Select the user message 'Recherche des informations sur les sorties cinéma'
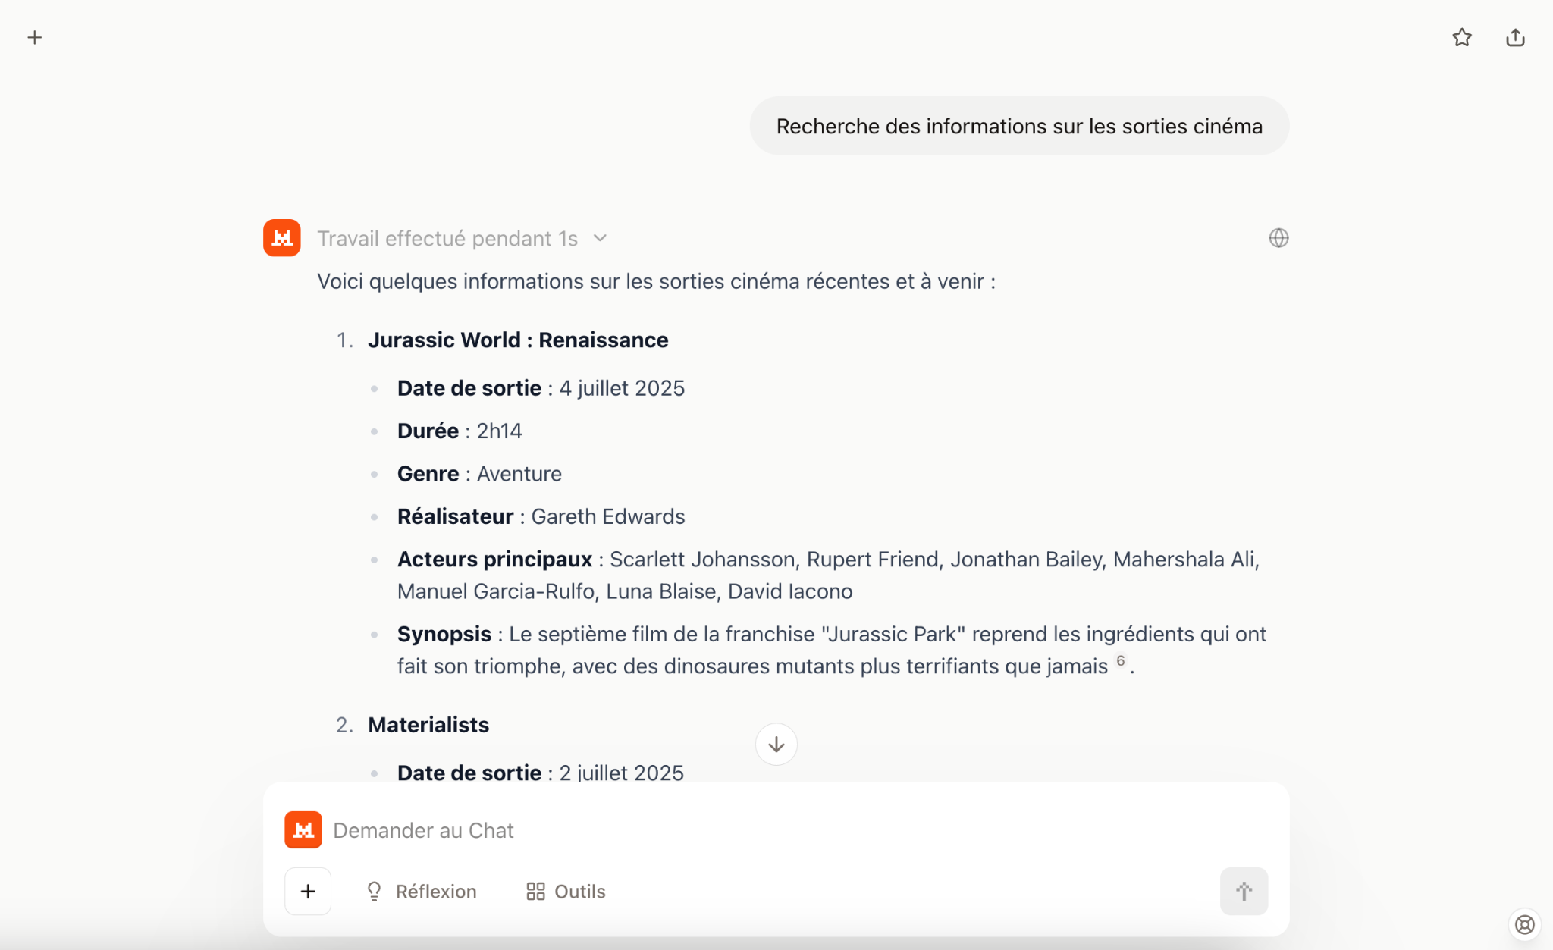This screenshot has width=1553, height=950. pyautogui.click(x=1019, y=126)
